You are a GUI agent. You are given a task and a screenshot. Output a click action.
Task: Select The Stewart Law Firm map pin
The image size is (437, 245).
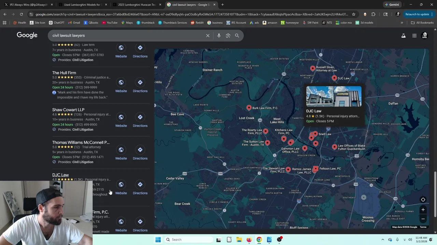[288, 169]
